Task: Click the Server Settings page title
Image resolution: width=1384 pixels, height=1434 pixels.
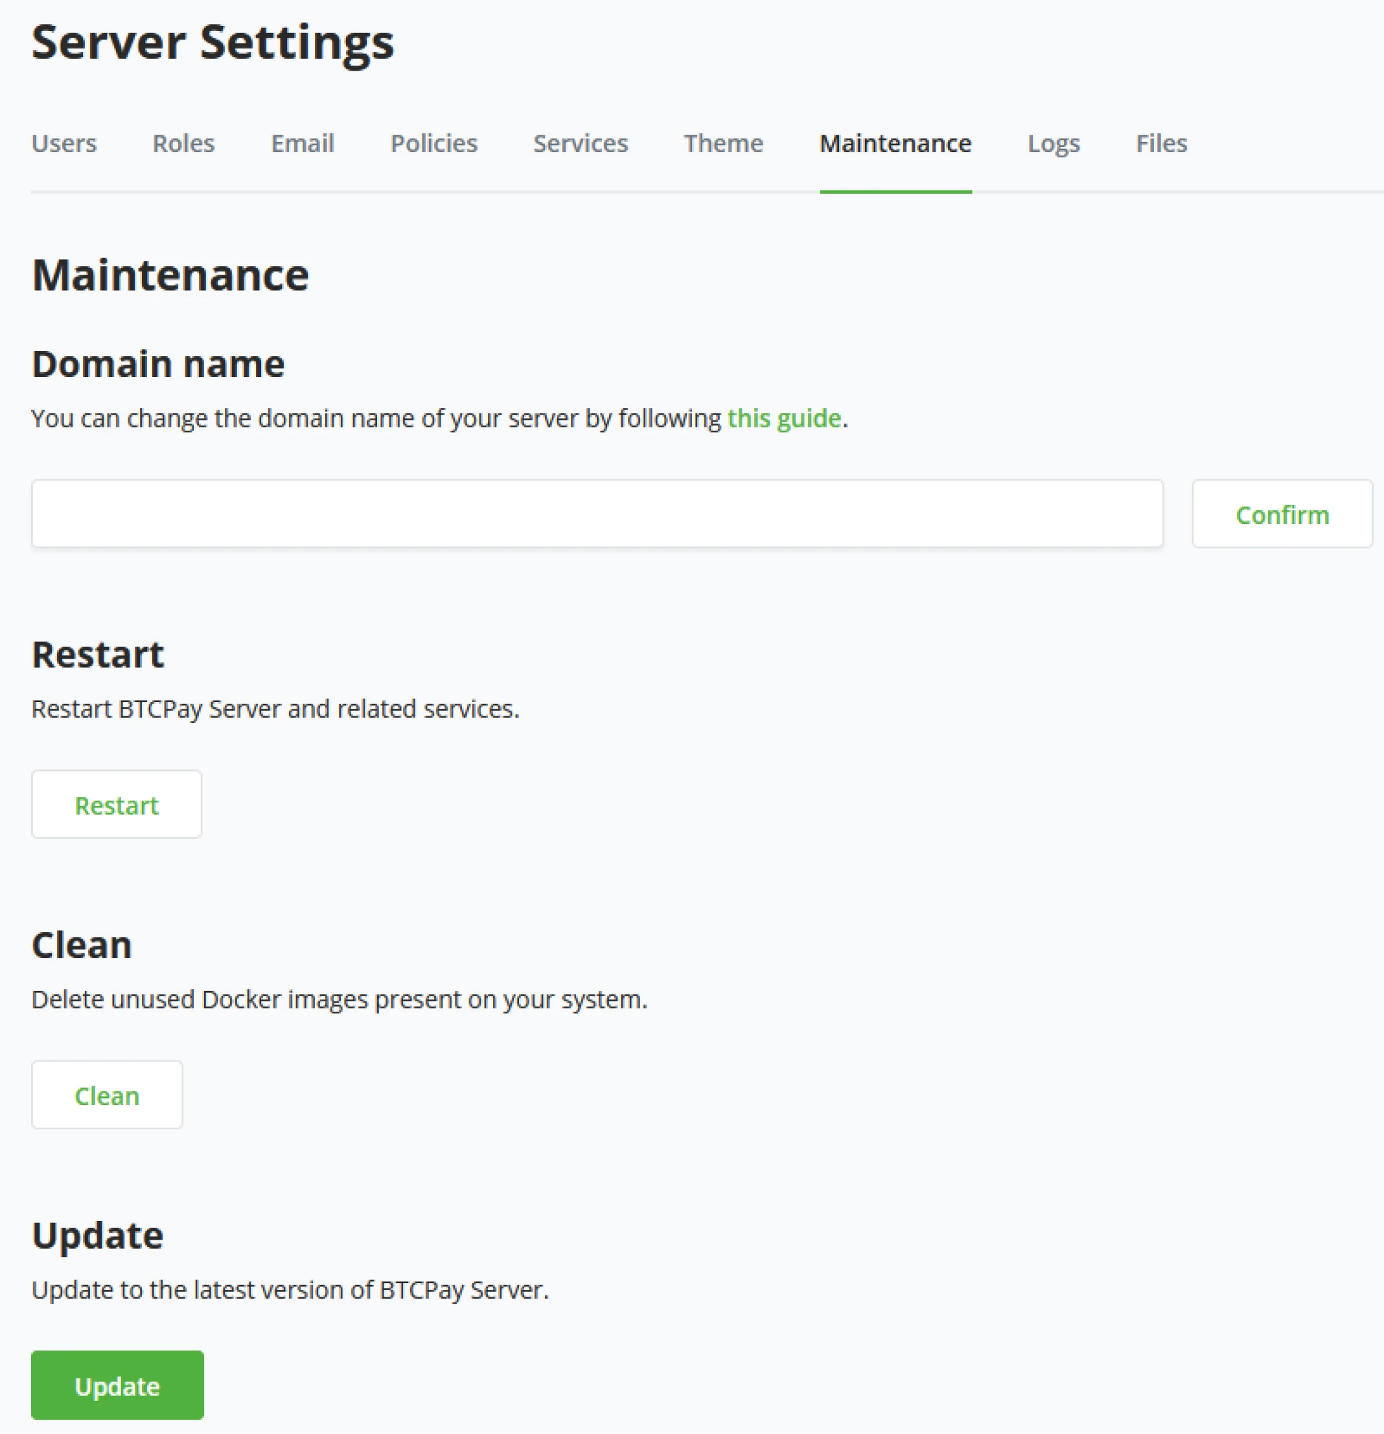Action: pyautogui.click(x=213, y=43)
